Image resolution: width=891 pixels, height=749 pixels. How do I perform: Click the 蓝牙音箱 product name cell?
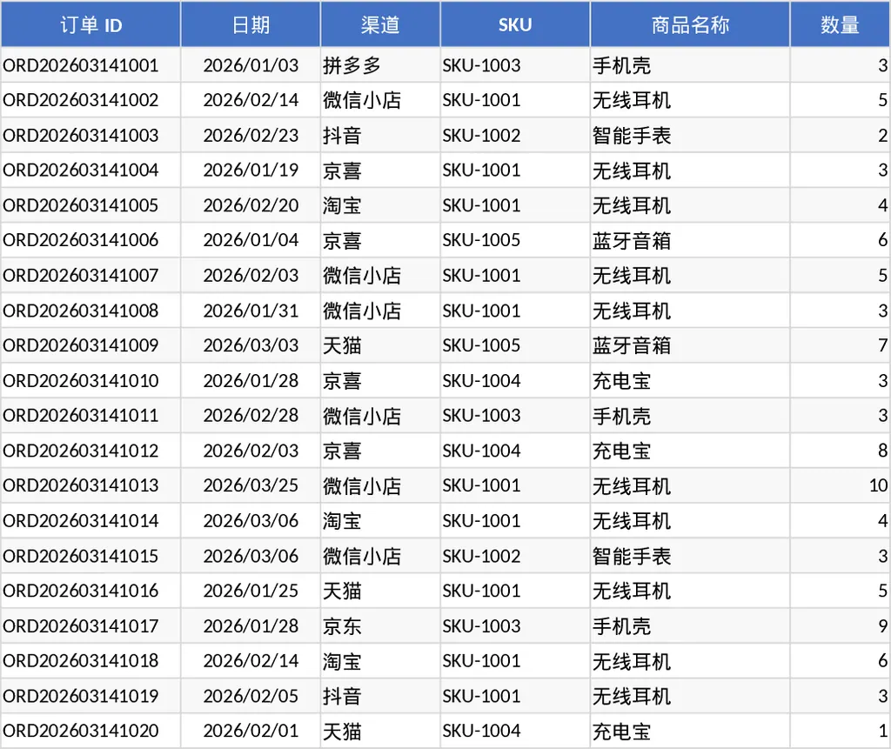(x=690, y=240)
